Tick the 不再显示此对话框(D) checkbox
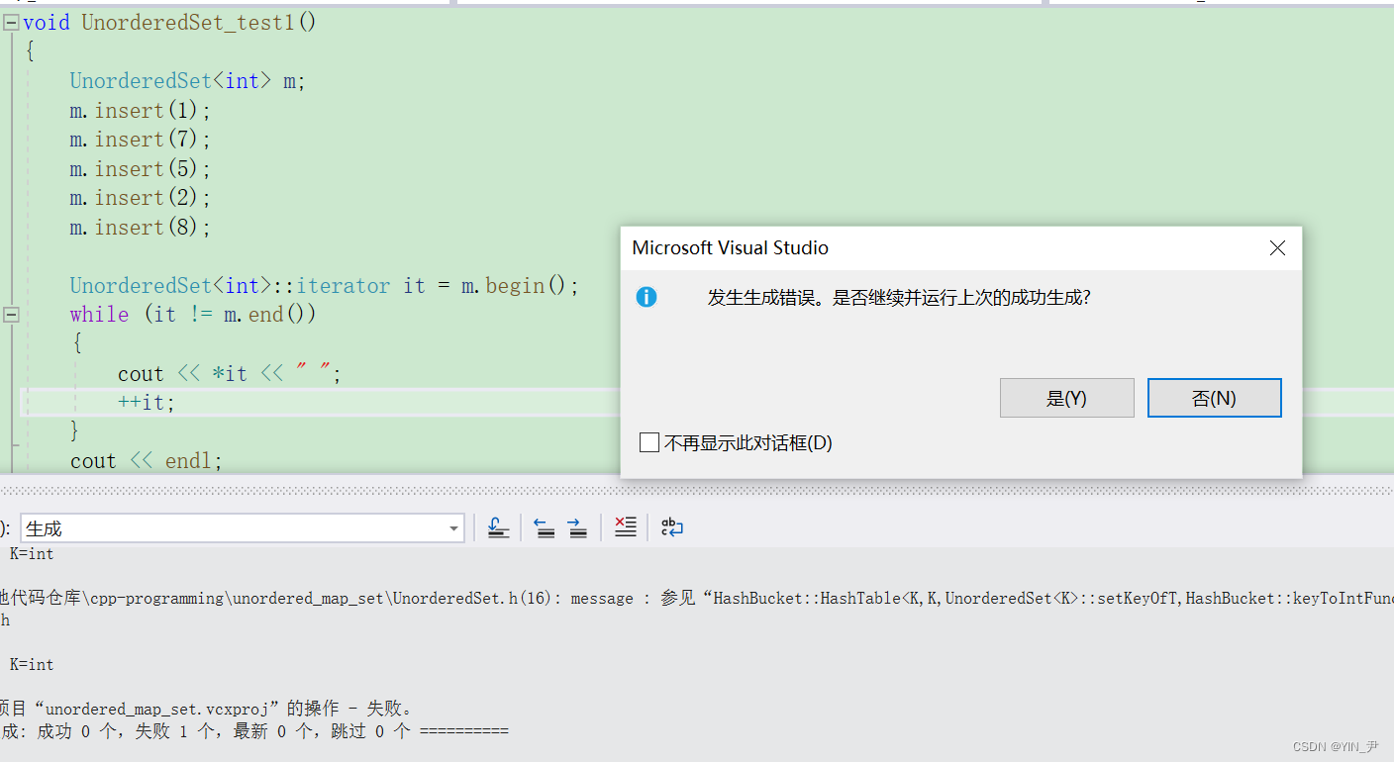The height and width of the screenshot is (762, 1394). coord(649,442)
